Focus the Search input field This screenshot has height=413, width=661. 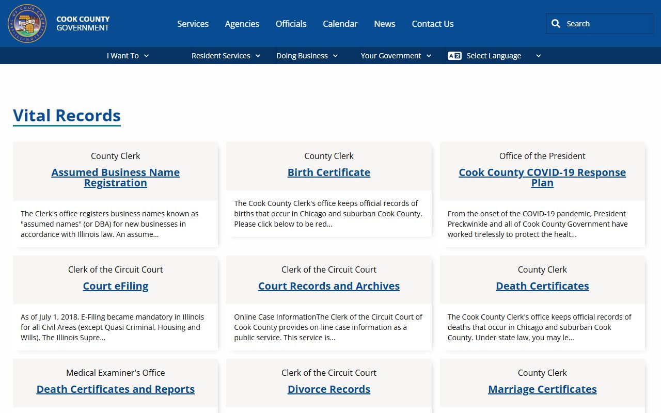click(x=600, y=24)
